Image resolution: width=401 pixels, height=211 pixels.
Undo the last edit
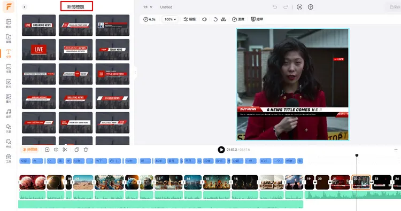[x=275, y=7]
